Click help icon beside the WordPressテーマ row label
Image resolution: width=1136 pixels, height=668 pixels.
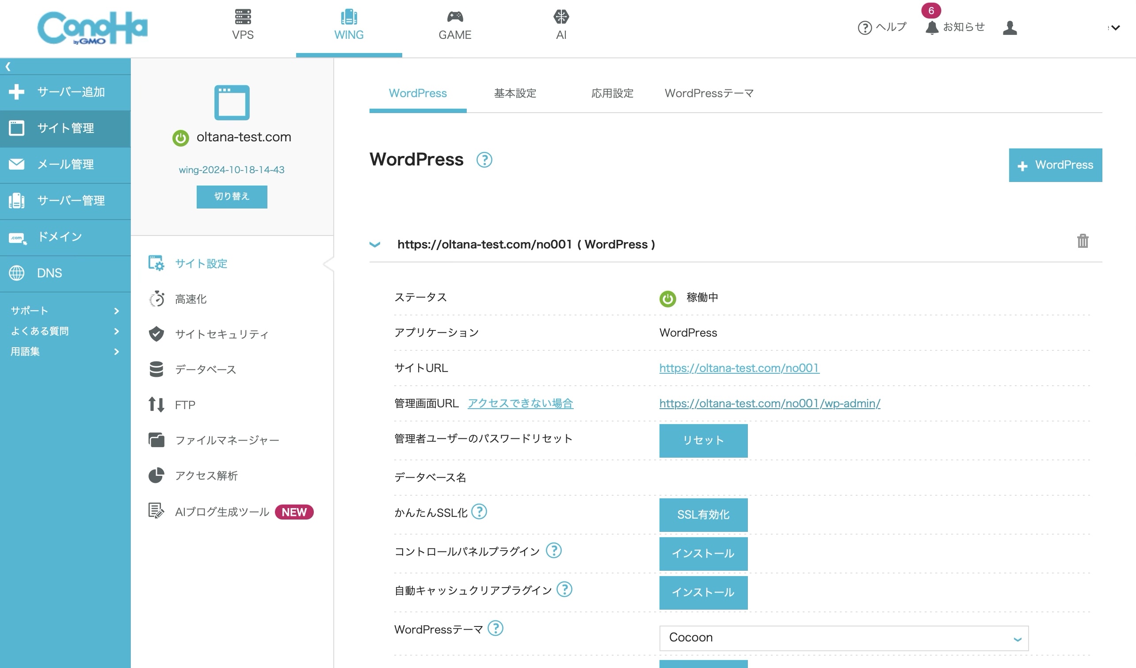[496, 628]
